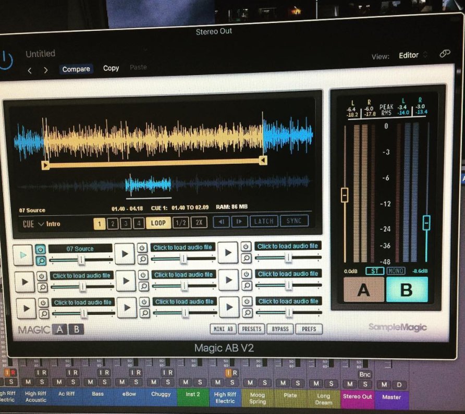465x414 pixels.
Task: Go to next preset arrow
Action: (x=46, y=70)
